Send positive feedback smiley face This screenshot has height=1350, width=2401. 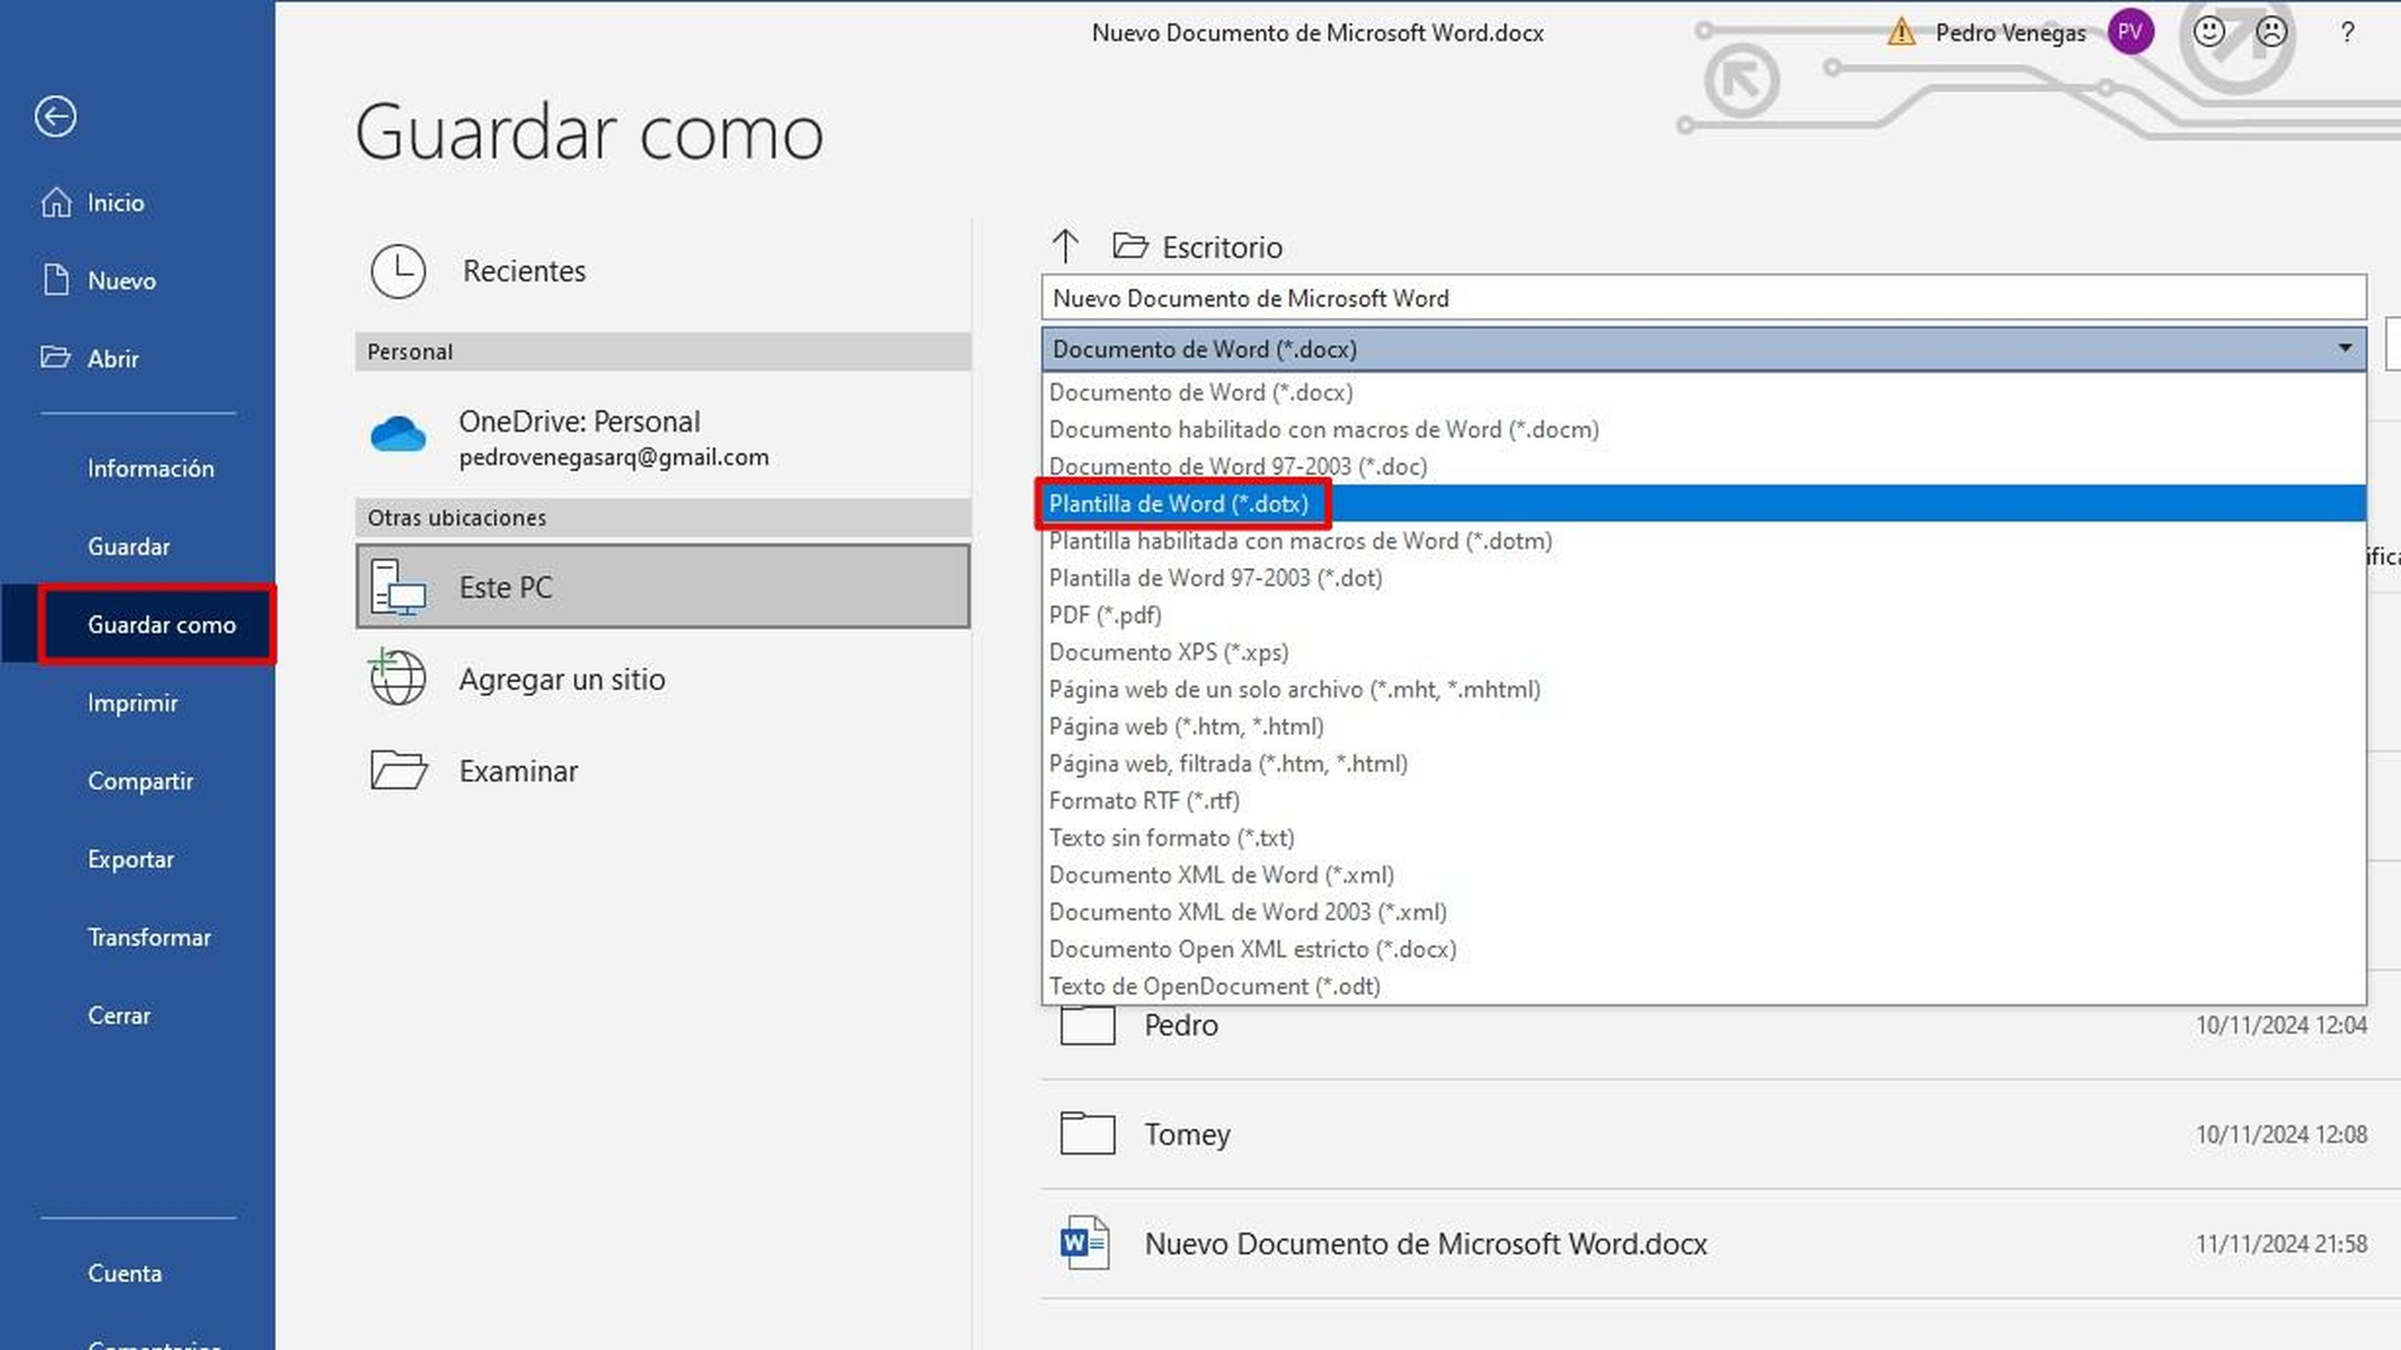tap(2208, 33)
